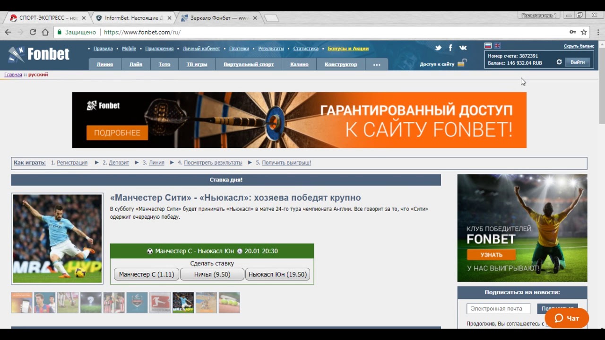Select the Barcelona players thumbnail
605x340 pixels.
pos(45,303)
